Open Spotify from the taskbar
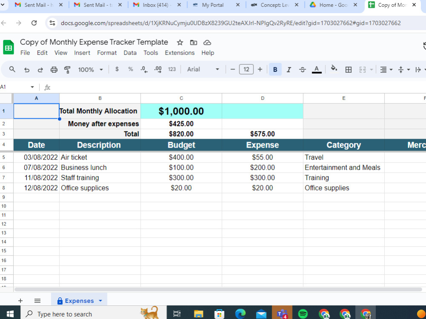The width and height of the screenshot is (426, 319). [x=303, y=314]
